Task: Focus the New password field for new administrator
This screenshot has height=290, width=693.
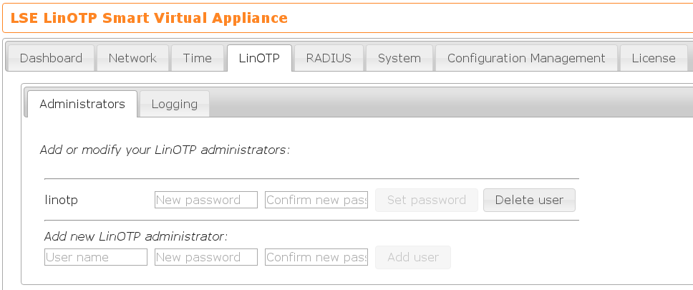Action: tap(206, 257)
